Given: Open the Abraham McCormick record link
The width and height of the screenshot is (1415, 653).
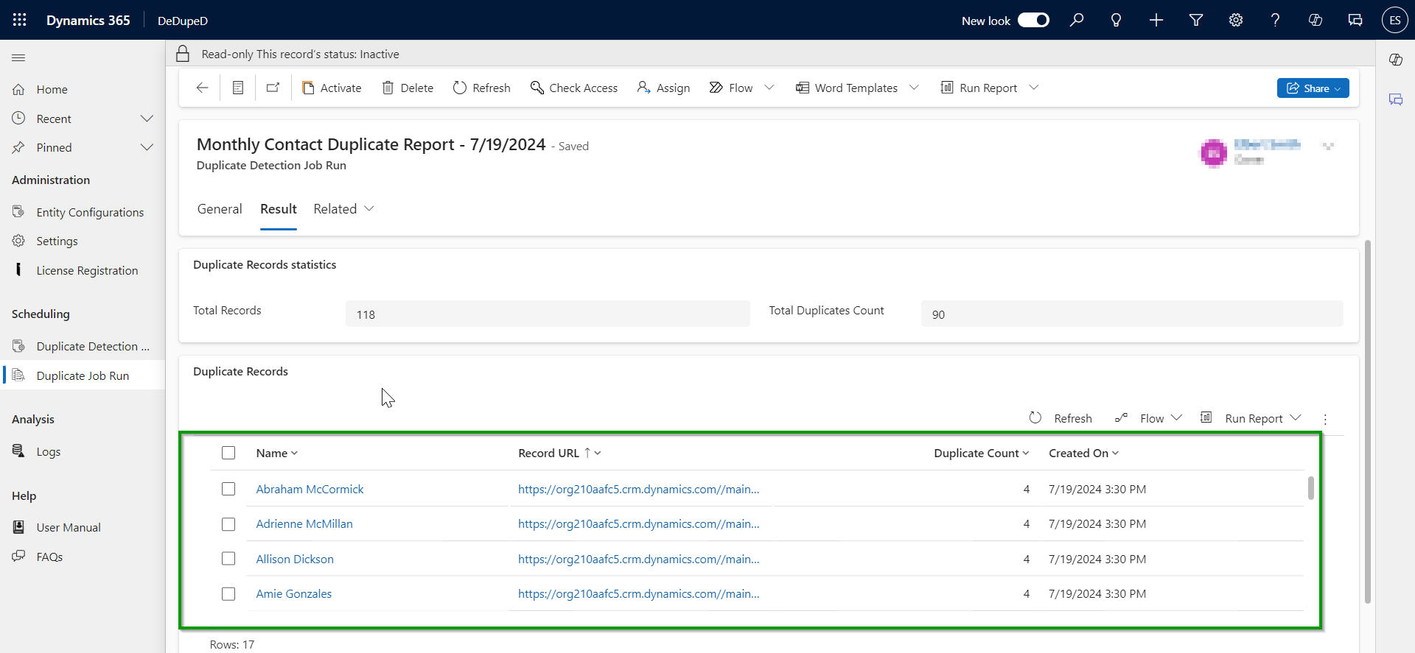Looking at the screenshot, I should pyautogui.click(x=310, y=489).
